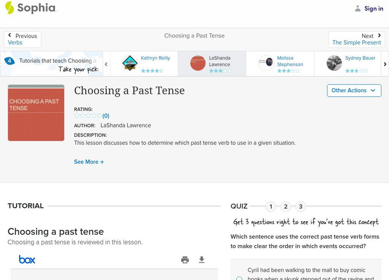The image size is (389, 280).
Task: Click the Box logo
Action: point(27,260)
